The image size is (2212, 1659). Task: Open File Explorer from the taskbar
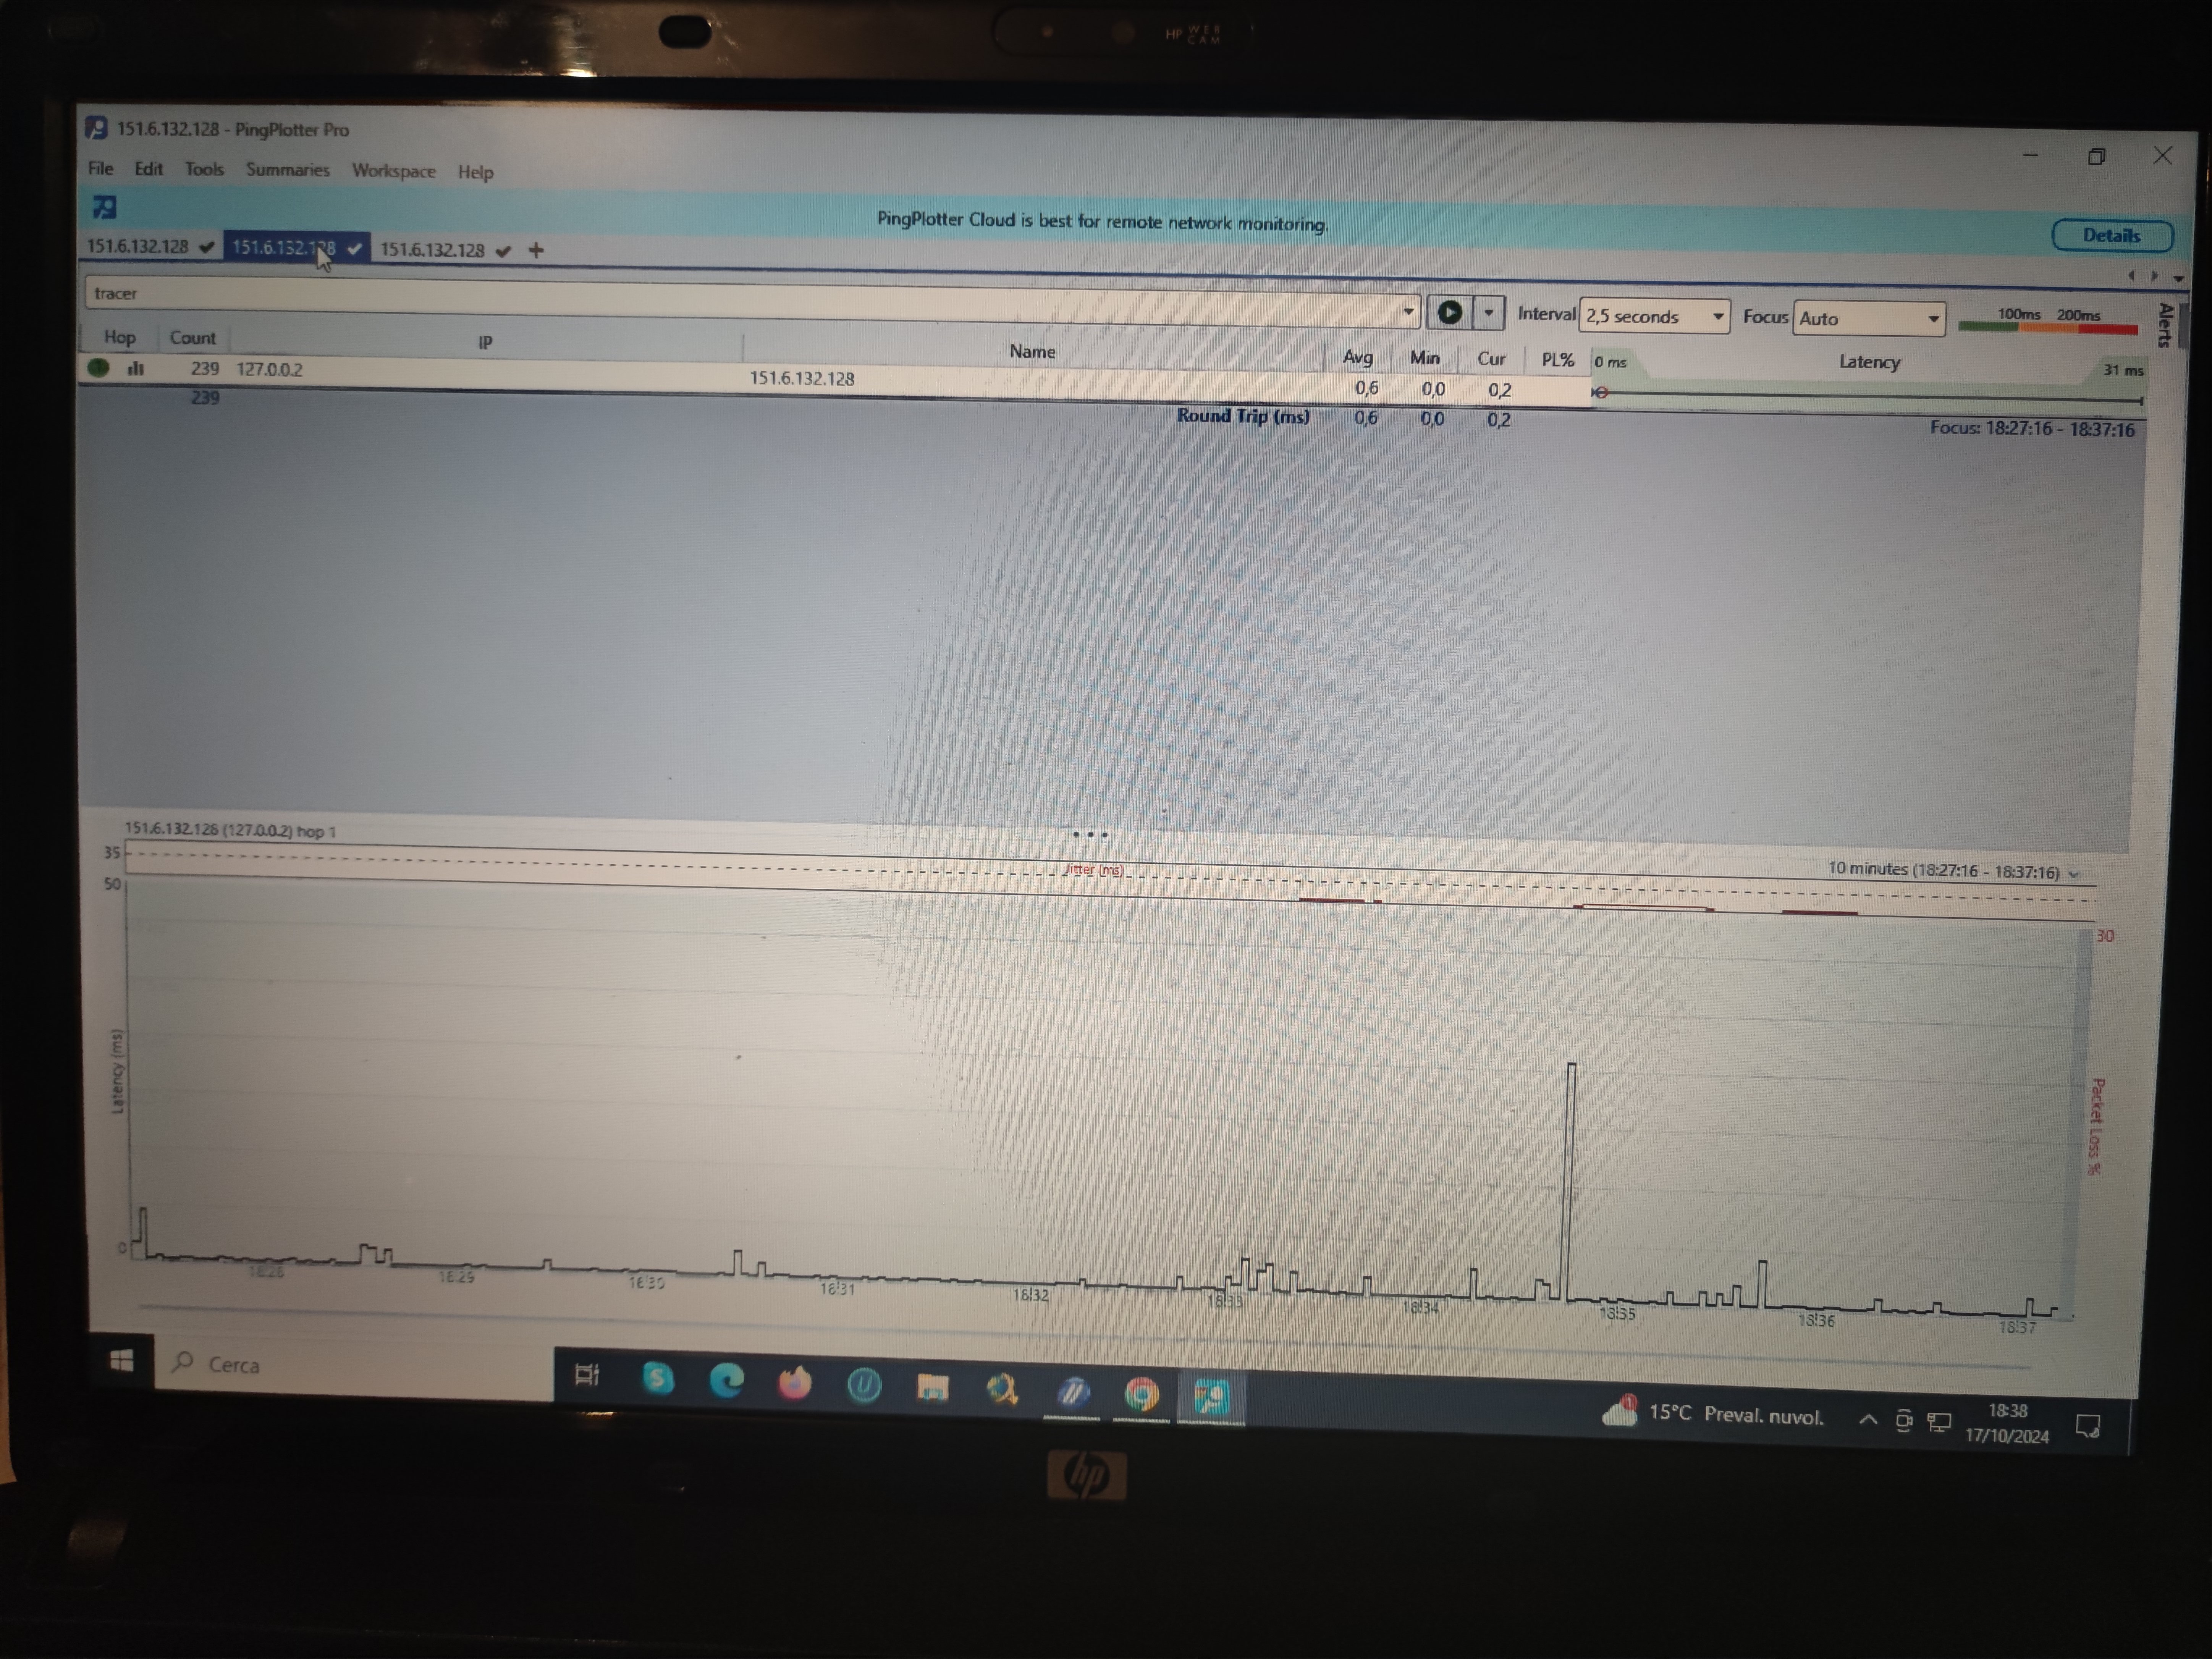[x=932, y=1388]
